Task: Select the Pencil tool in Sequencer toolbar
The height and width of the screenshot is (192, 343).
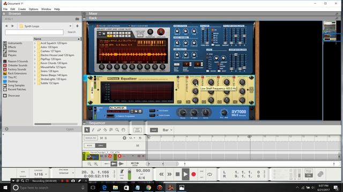Action: point(93,130)
